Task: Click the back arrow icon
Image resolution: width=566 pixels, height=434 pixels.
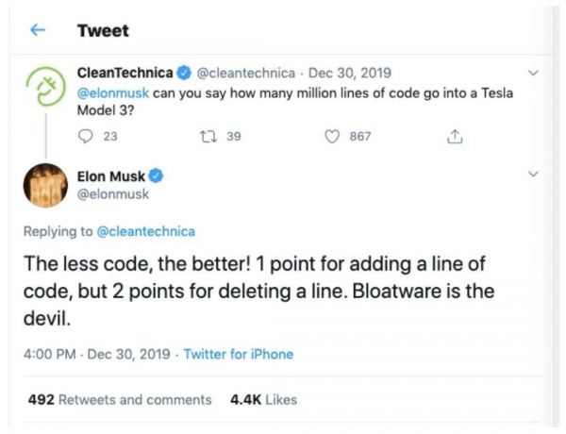Action: [x=39, y=30]
